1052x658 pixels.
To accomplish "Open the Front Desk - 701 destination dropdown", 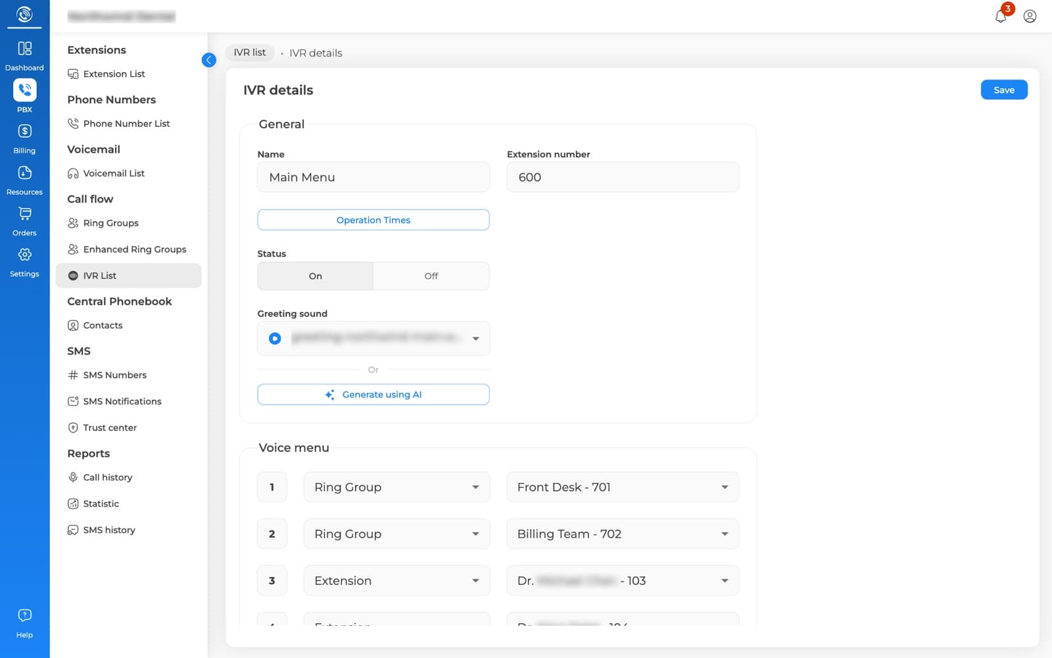I will point(623,487).
